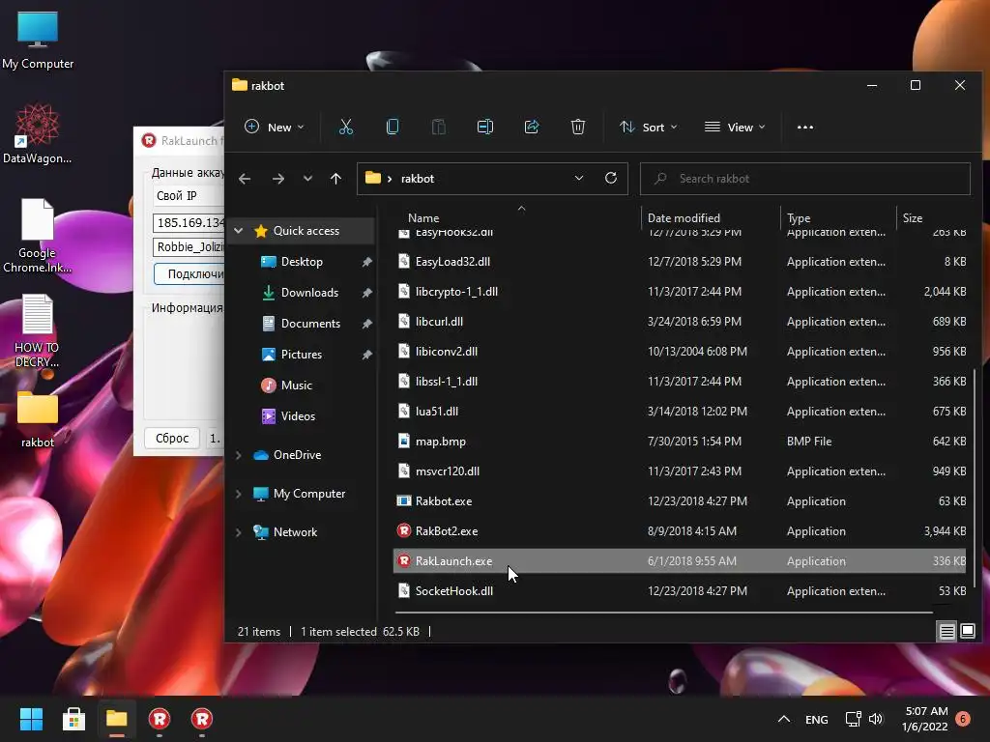Open Music in navigation pane
This screenshot has width=990, height=742.
pyautogui.click(x=296, y=385)
